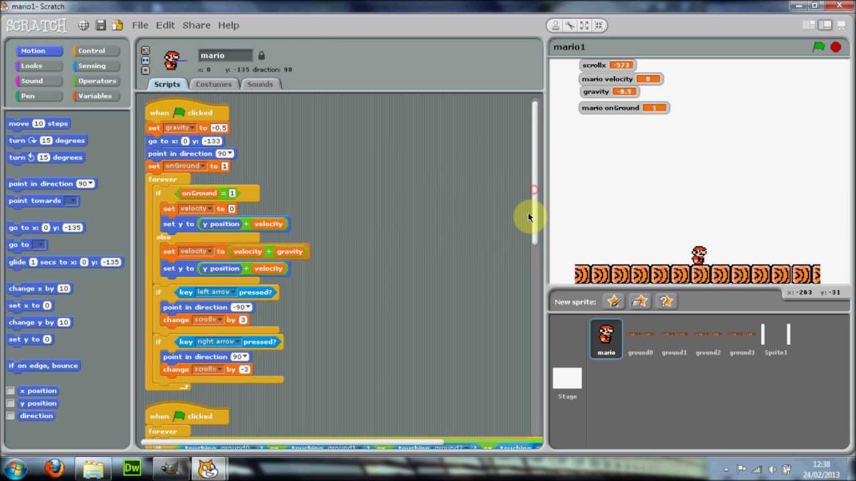Click the Scratch cat taskbar icon
Image resolution: width=856 pixels, height=481 pixels.
pyautogui.click(x=209, y=468)
